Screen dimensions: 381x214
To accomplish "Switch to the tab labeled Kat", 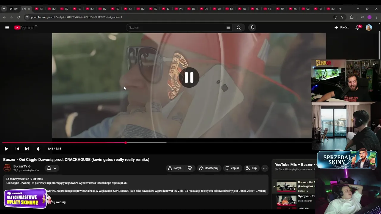I will [217, 9].
